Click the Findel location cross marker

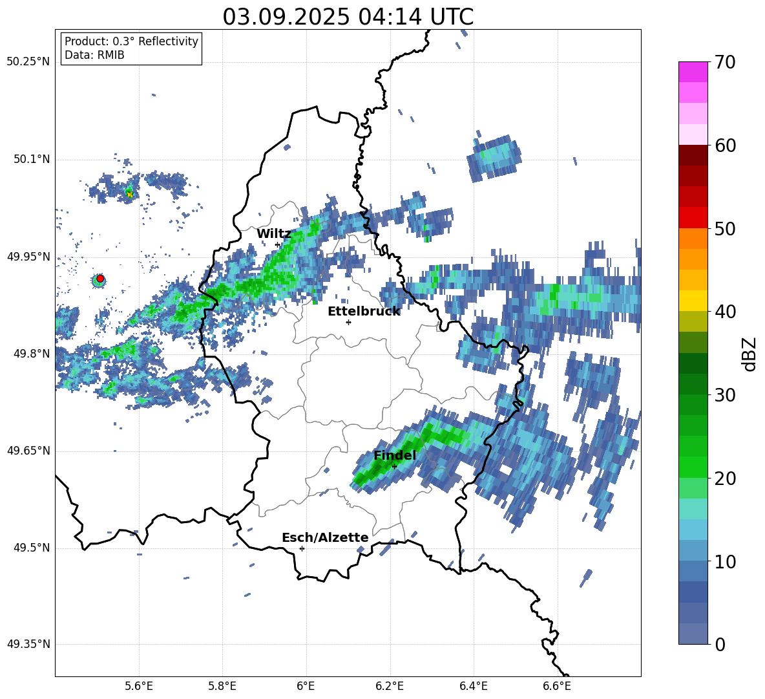pos(395,467)
